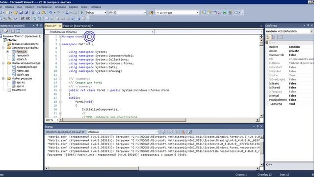Toggle auto-hide pin on Solution Explorer panel
The height and width of the screenshot is (177, 314).
pyautogui.click(x=37, y=26)
